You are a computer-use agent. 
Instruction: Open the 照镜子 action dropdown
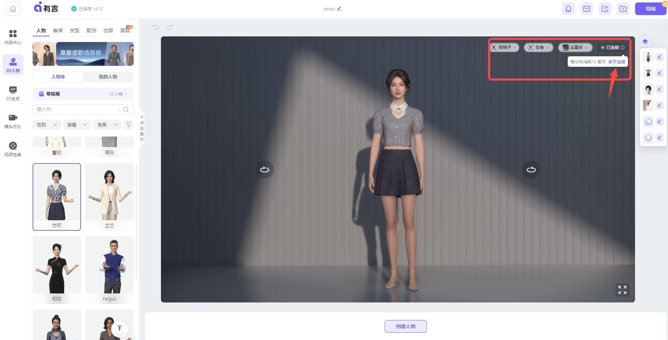tap(504, 48)
